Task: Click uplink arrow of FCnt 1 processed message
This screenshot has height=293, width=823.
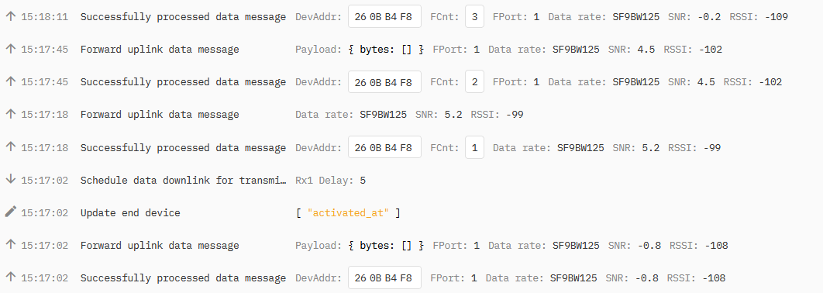Action: 11,147
